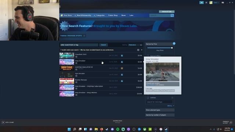
Task: Click the search for more tags field
Action: coord(159,102)
